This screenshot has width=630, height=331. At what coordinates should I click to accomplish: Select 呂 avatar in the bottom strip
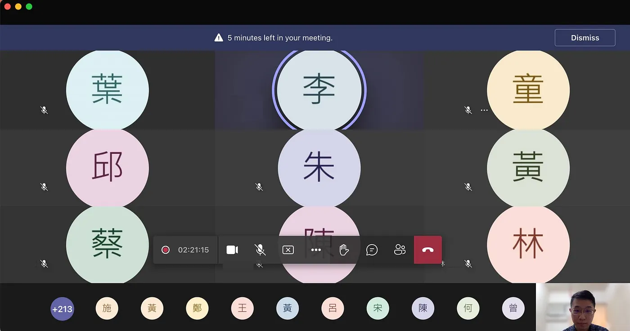pyautogui.click(x=333, y=309)
